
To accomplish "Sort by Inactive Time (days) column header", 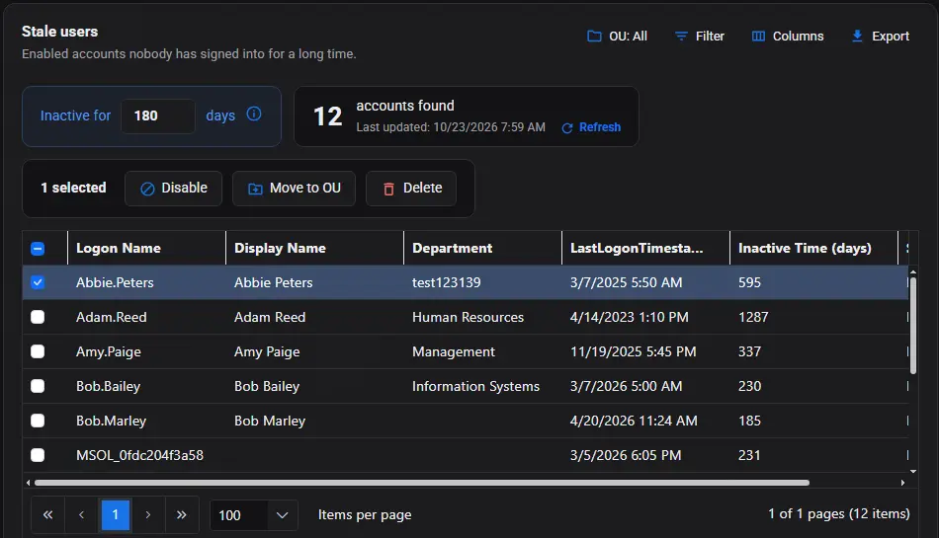I will (x=814, y=248).
